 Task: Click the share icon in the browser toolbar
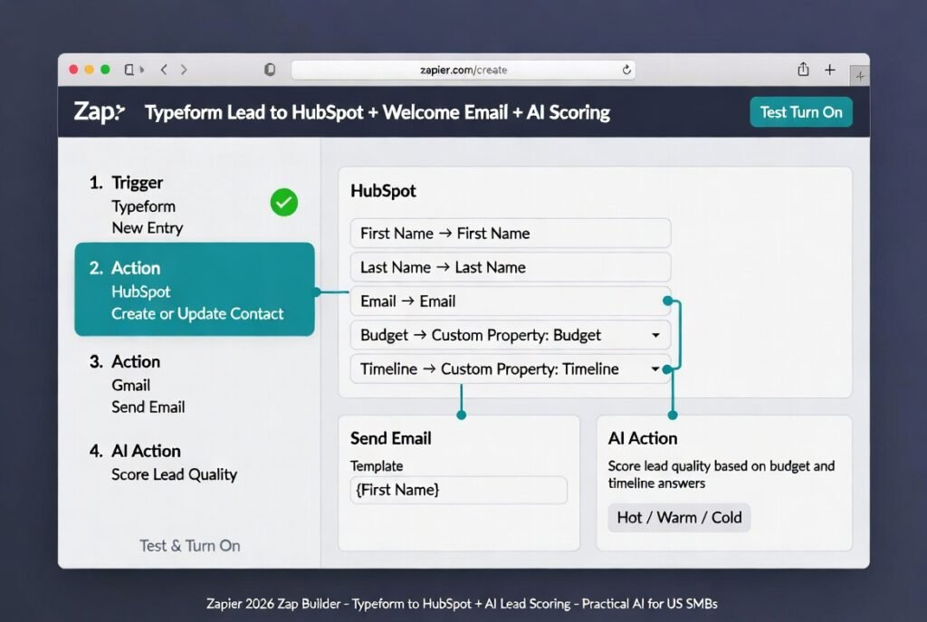[802, 69]
